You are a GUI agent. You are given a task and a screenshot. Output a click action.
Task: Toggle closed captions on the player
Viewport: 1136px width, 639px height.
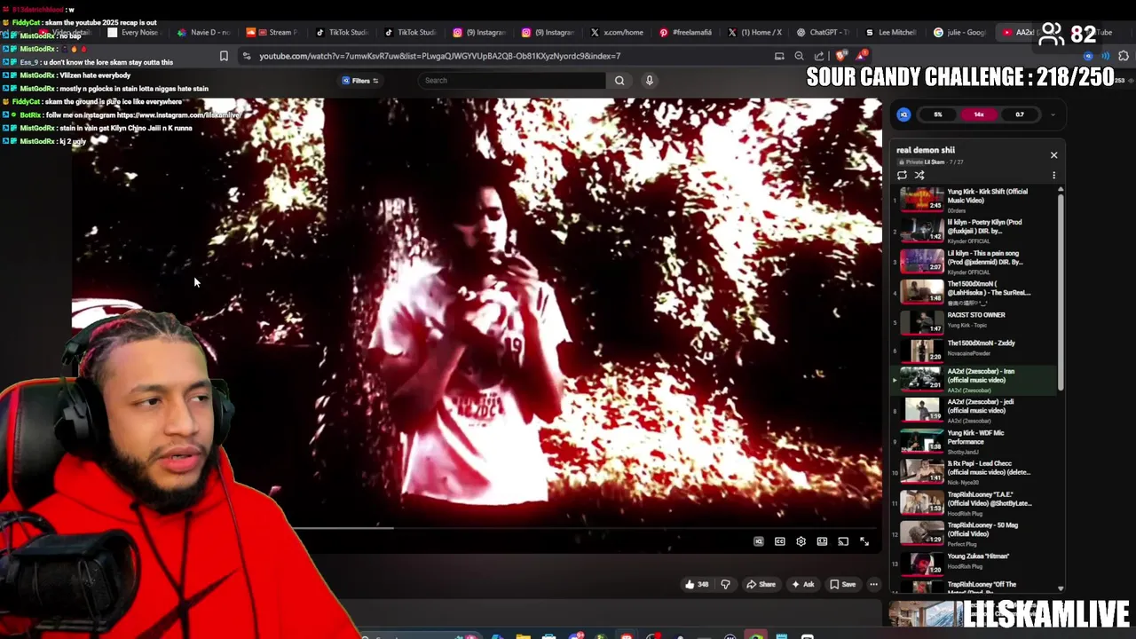780,541
